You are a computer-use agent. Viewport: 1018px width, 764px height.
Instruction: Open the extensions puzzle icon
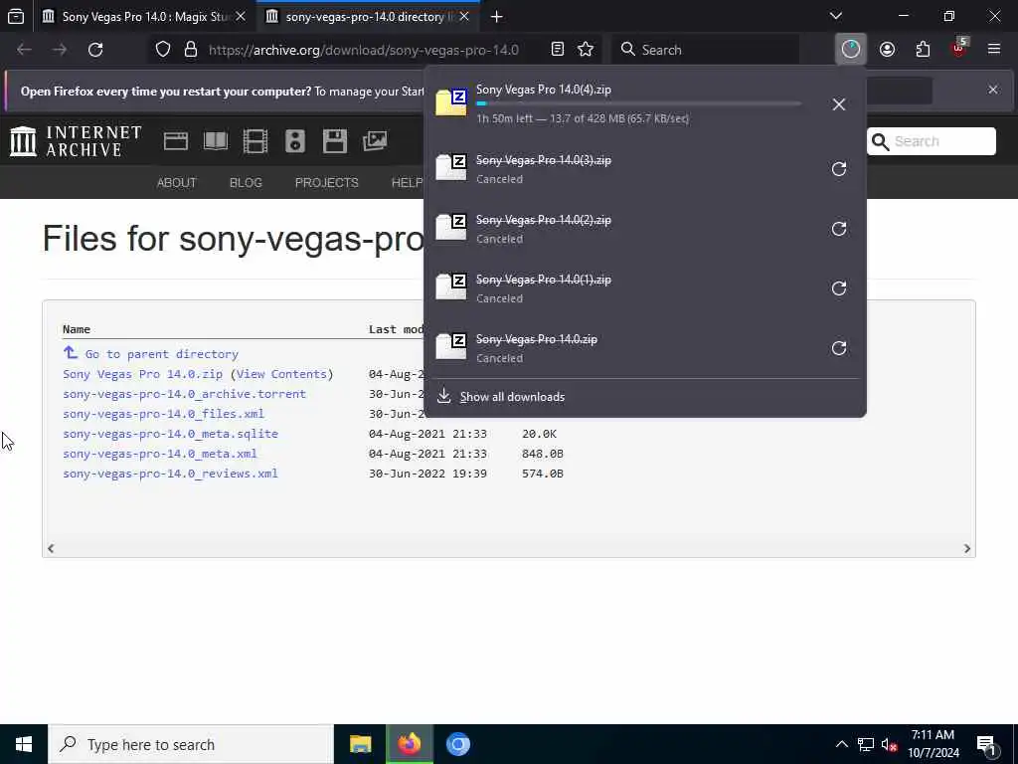(923, 50)
